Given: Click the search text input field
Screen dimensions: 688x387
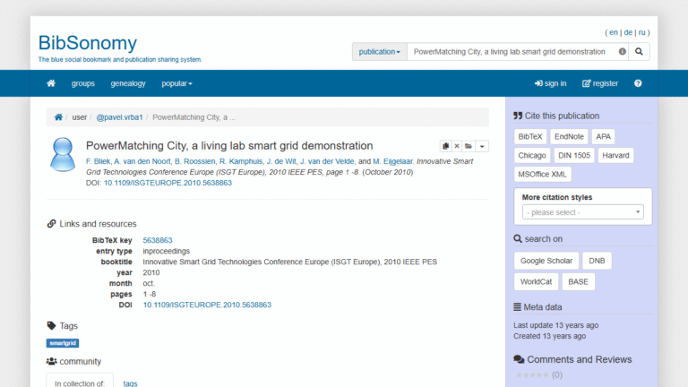Looking at the screenshot, I should click(x=511, y=52).
